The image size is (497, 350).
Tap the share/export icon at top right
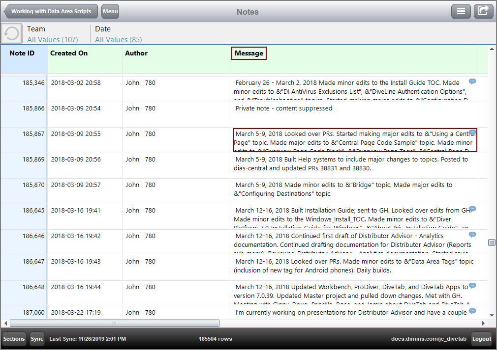click(x=483, y=11)
